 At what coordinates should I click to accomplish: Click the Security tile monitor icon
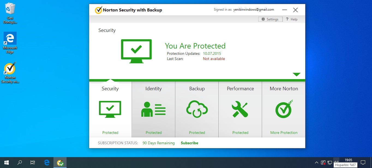click(110, 109)
